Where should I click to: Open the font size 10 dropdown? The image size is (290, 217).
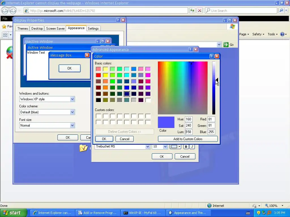[x=165, y=147]
